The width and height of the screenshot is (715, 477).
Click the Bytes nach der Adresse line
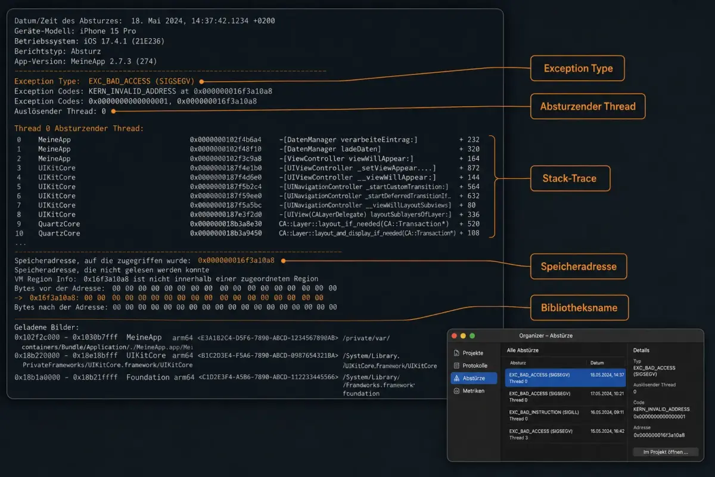tap(176, 307)
